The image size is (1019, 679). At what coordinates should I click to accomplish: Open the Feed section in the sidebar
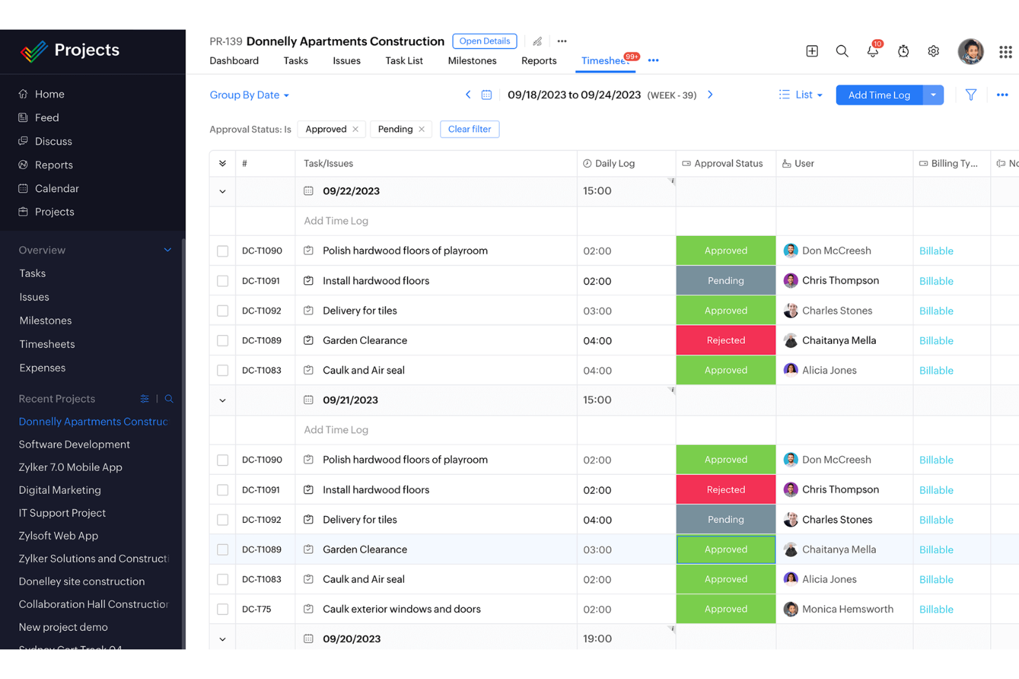point(46,117)
